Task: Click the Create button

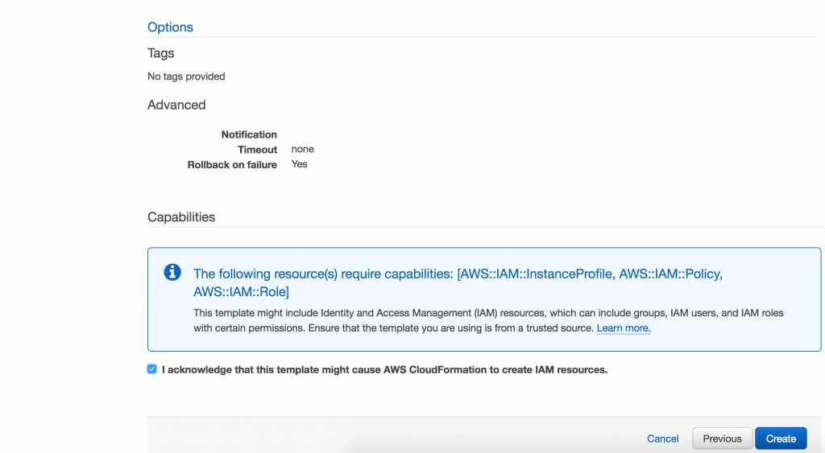Action: point(781,439)
